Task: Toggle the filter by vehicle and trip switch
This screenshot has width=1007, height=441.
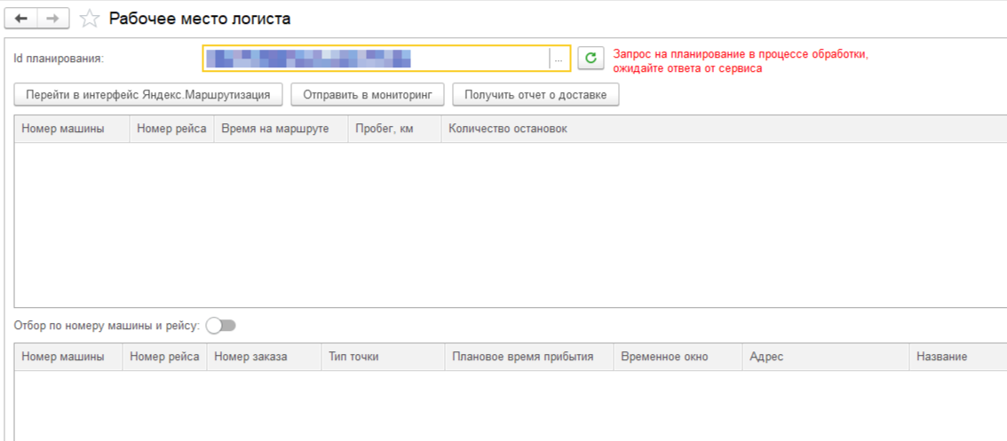Action: point(220,326)
